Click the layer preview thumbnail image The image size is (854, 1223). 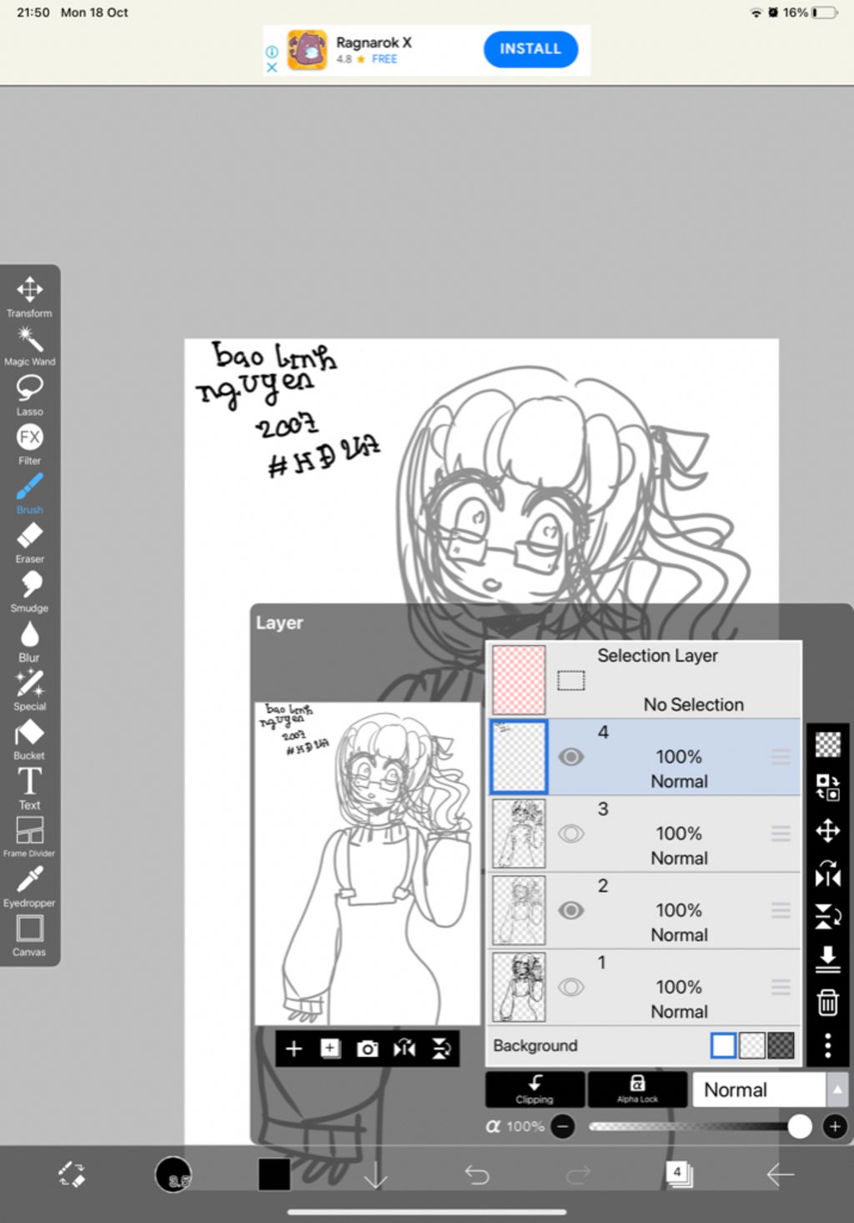pyautogui.click(x=367, y=863)
